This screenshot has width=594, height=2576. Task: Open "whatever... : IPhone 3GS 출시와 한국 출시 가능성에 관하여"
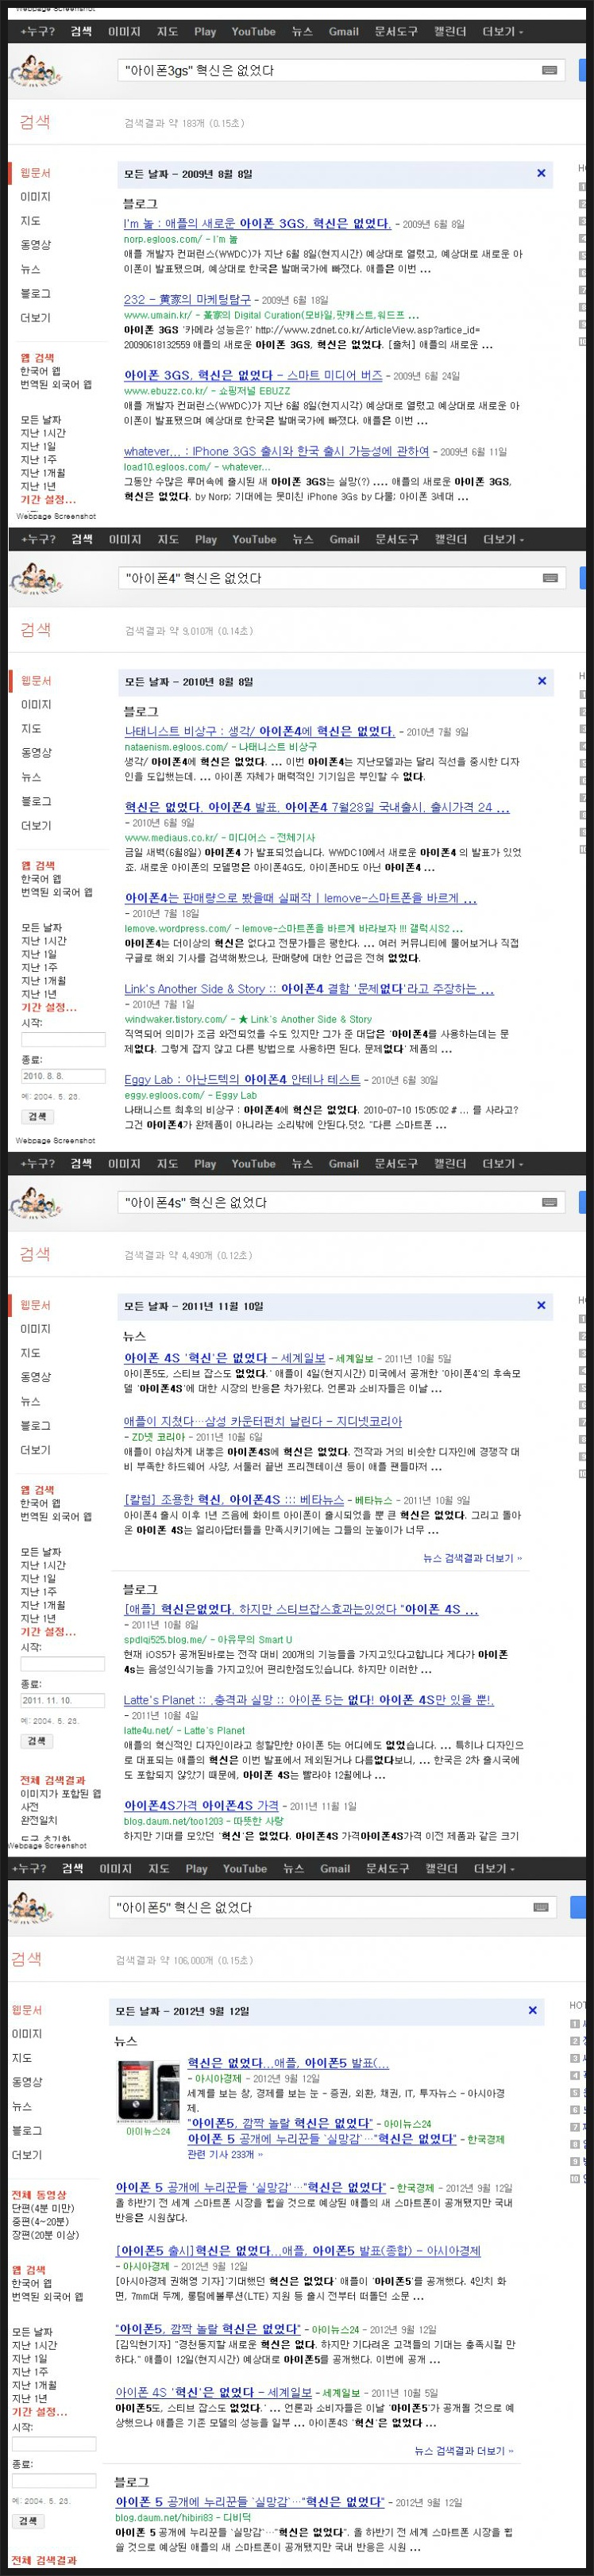coord(276,451)
